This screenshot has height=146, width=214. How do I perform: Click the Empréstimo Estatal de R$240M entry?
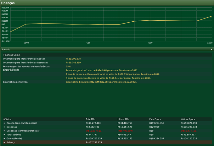(101, 82)
